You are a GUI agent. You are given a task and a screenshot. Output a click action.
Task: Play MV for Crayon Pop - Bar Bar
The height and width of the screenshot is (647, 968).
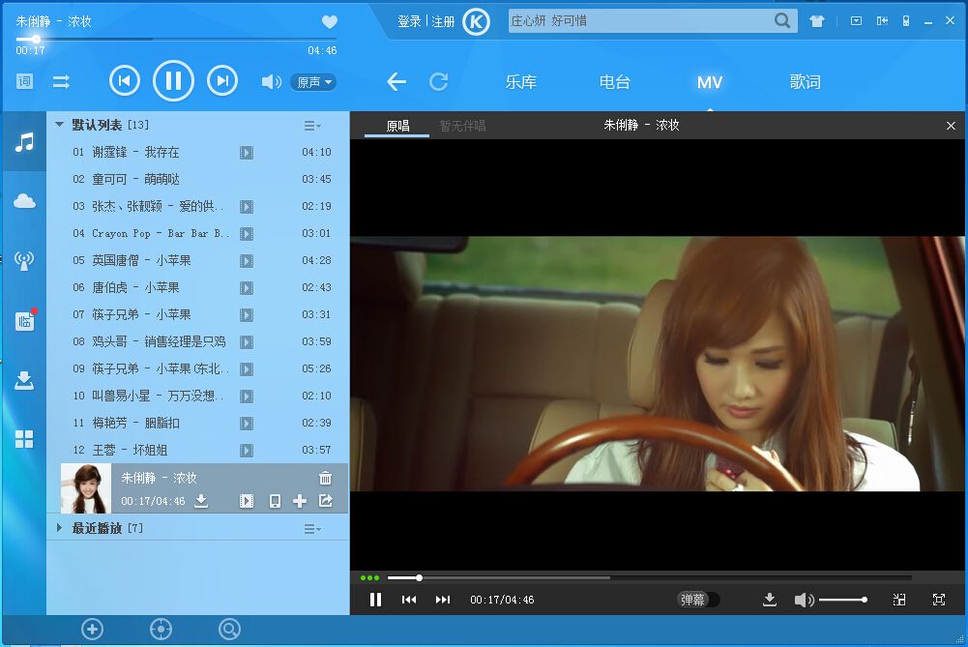247,234
